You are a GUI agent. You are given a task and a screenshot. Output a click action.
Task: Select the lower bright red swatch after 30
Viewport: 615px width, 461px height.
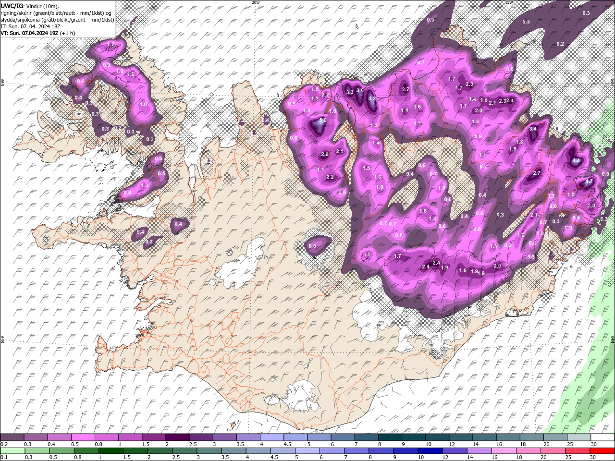(602, 450)
